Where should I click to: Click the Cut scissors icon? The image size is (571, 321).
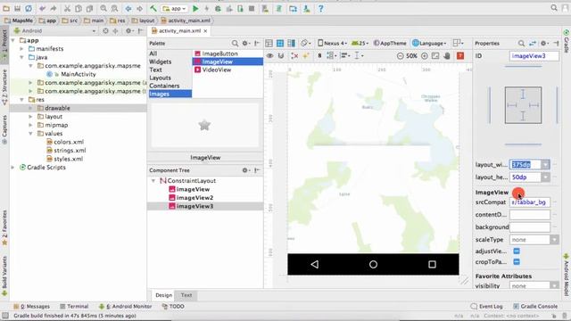68,8
